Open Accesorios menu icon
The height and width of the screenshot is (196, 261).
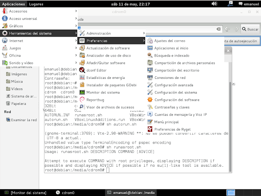click(5, 11)
